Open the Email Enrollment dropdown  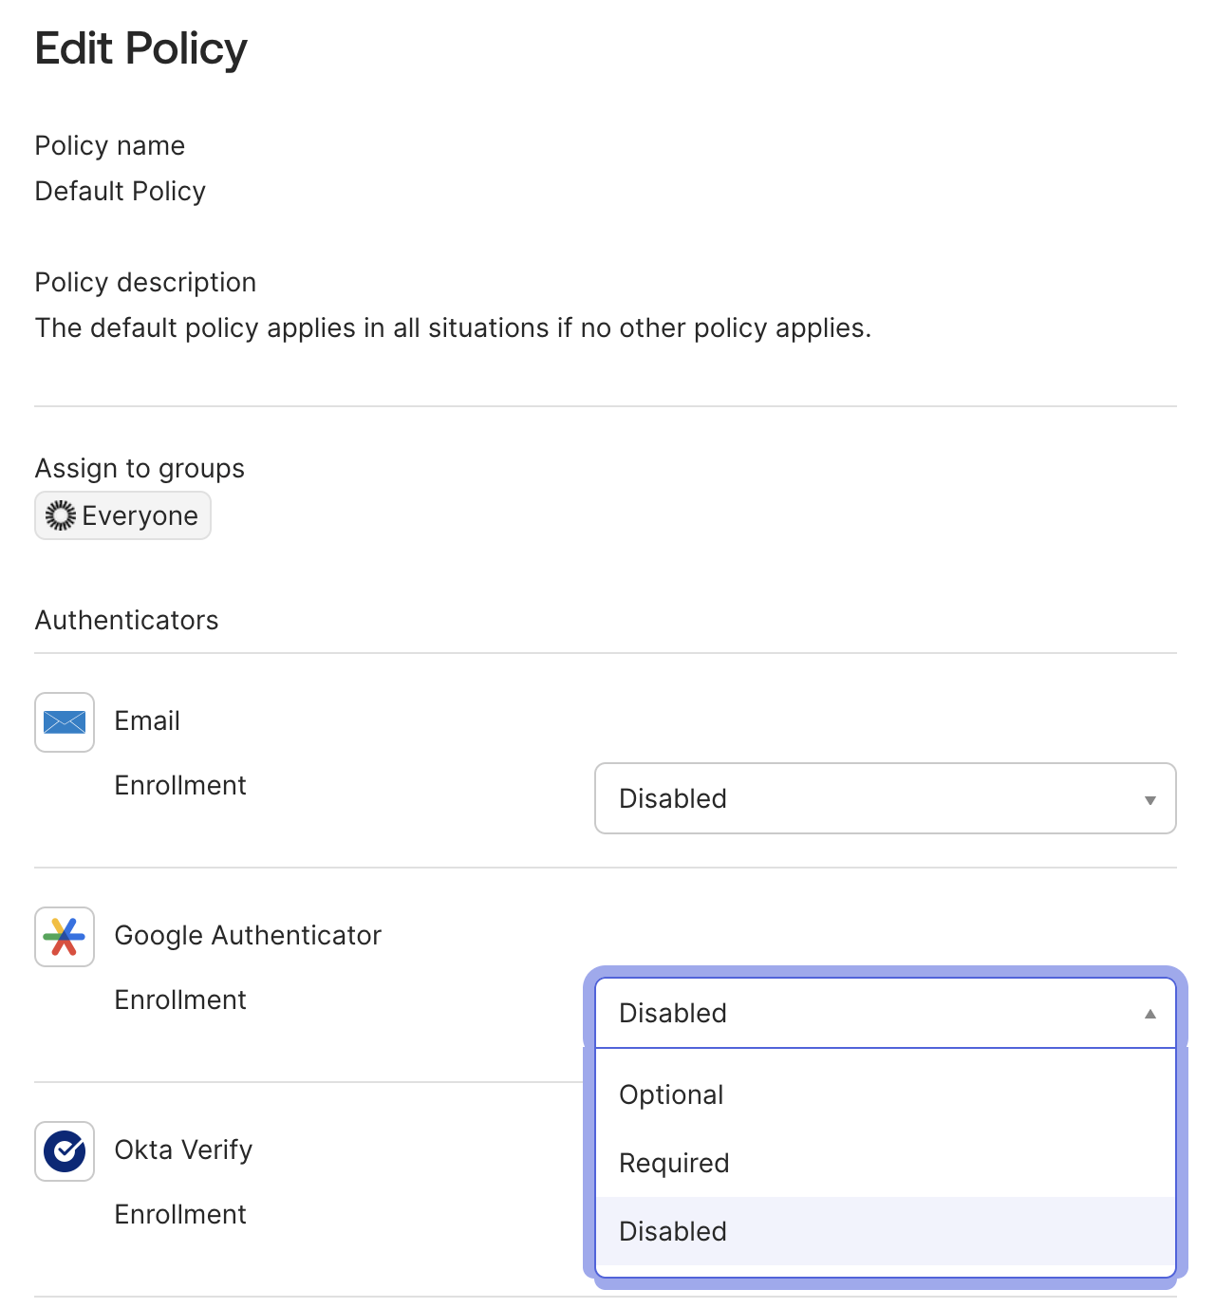coord(885,798)
